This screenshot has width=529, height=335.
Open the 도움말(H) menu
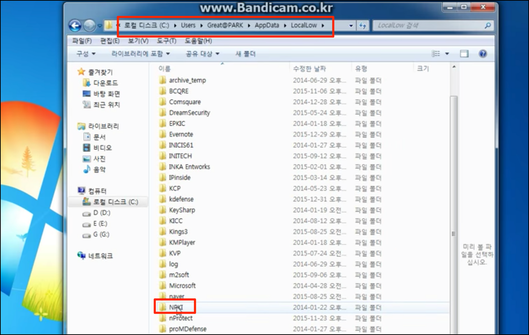pos(198,41)
